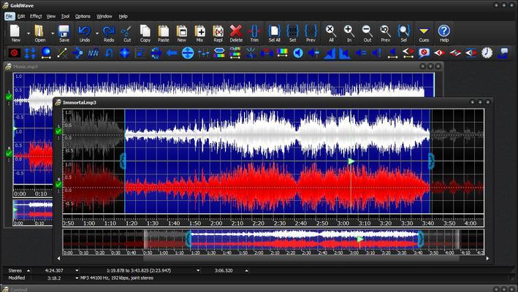Toggle left channel checkbox in Music.mp3 window
The width and height of the screenshot is (518, 292).
click(9, 97)
